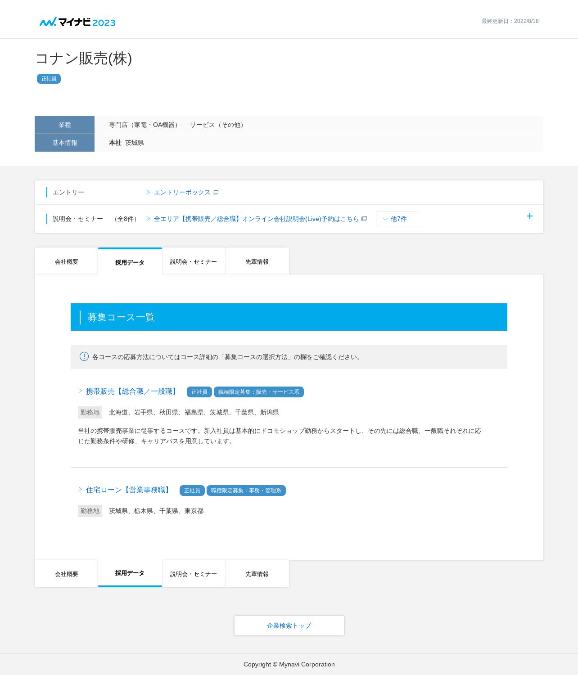
Task: Open bottom 先輩情報 tab
Action: [x=257, y=574]
